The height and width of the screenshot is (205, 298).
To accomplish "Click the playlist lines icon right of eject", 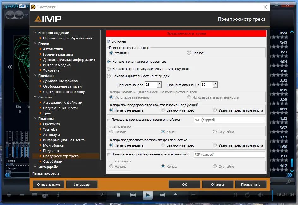I will [193, 195].
